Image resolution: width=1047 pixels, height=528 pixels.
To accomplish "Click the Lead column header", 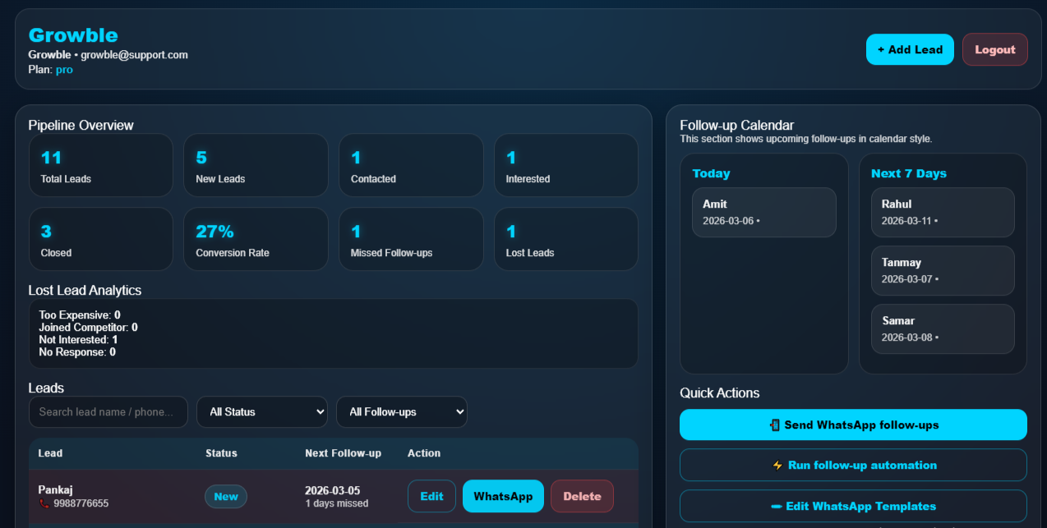I will click(x=50, y=453).
